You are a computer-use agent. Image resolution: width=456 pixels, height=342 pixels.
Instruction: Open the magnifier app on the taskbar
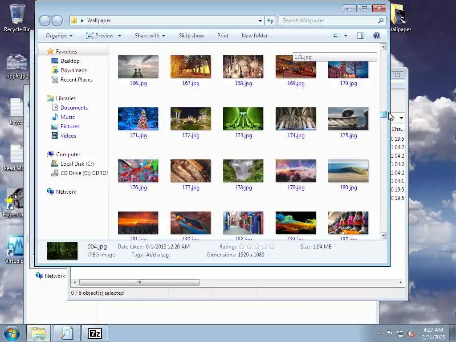tap(67, 333)
